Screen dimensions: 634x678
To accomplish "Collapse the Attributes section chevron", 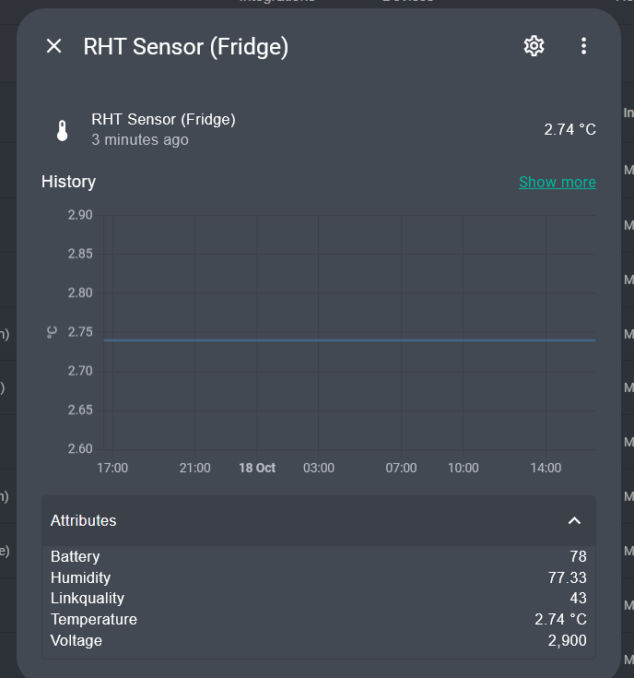I will [x=574, y=520].
